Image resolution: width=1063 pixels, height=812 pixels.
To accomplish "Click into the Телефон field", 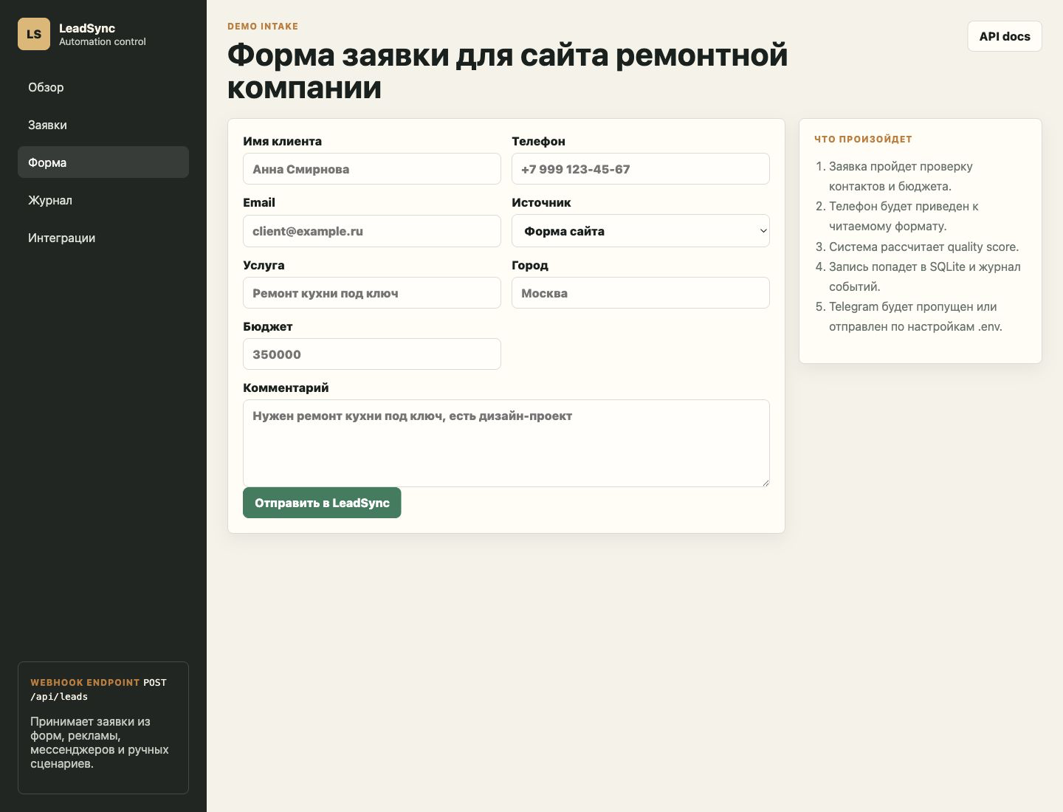I will click(x=641, y=169).
